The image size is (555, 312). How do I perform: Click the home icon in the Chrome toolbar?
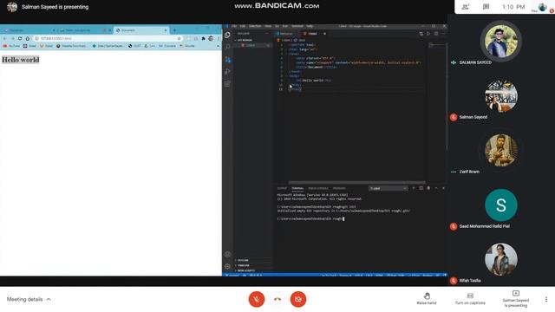click(x=28, y=38)
